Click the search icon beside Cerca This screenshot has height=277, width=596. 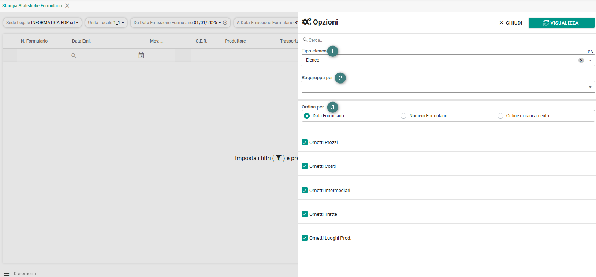tap(305, 40)
